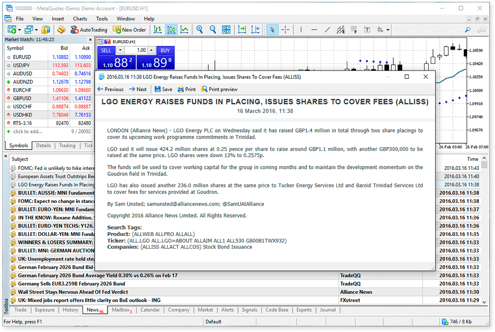The height and width of the screenshot is (332, 495).
Task: Close the Market Watch panel
Action: pos(90,39)
